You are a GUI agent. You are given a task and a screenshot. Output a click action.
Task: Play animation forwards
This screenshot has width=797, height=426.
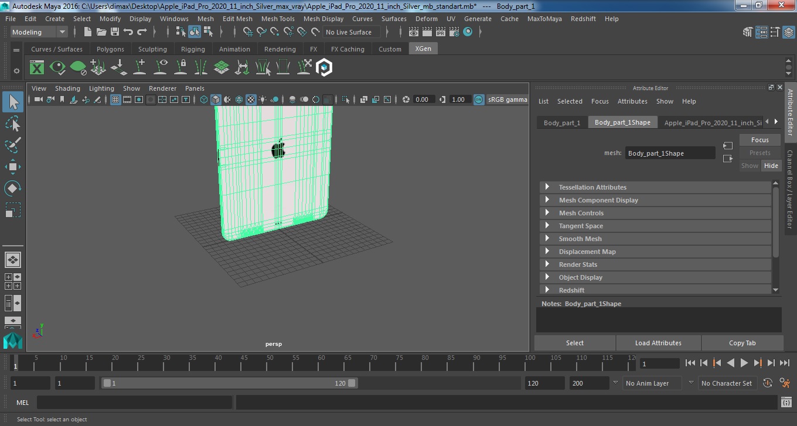click(x=744, y=363)
